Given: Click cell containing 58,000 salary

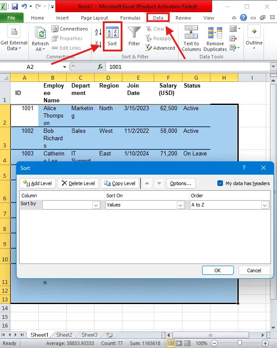Looking at the screenshot, I should (x=168, y=138).
